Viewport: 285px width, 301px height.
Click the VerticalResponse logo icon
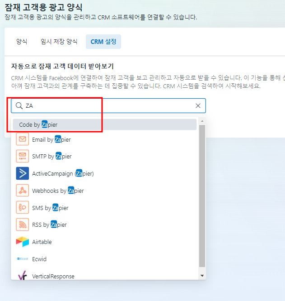(x=23, y=275)
